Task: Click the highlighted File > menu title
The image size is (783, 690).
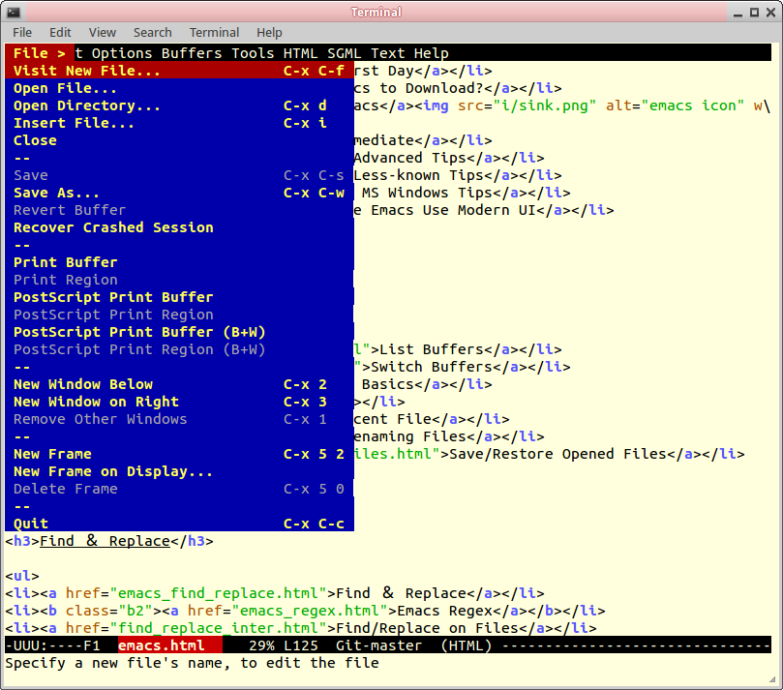Action: point(40,53)
